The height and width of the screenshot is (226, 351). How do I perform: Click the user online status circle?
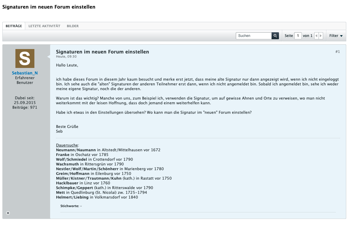[x=8, y=213]
